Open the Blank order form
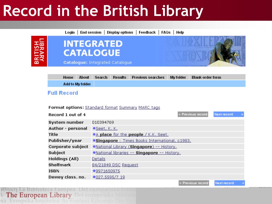This screenshot has width=272, height=204. pos(206,77)
